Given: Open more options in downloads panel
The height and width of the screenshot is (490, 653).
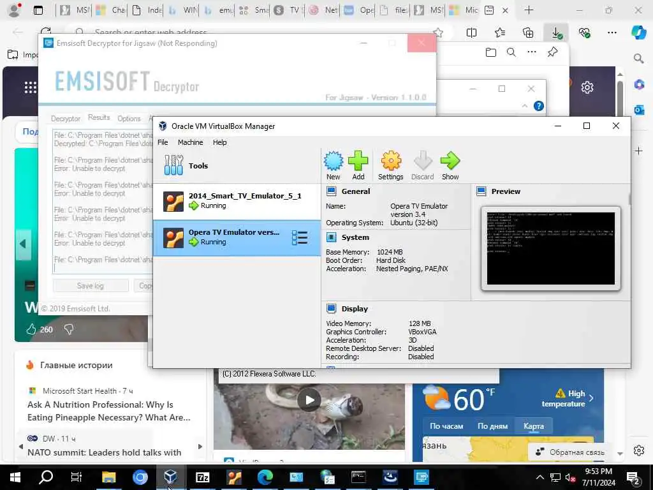Looking at the screenshot, I should (x=532, y=52).
